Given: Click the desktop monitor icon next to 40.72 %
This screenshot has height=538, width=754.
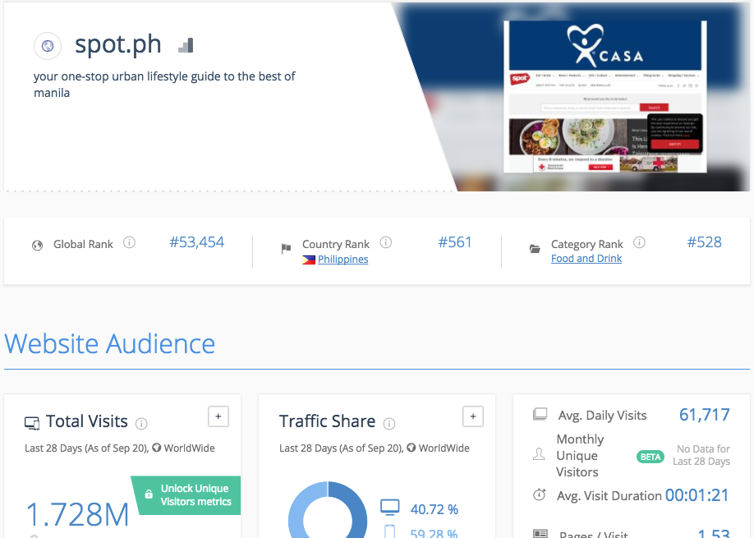Looking at the screenshot, I should click(x=390, y=507).
